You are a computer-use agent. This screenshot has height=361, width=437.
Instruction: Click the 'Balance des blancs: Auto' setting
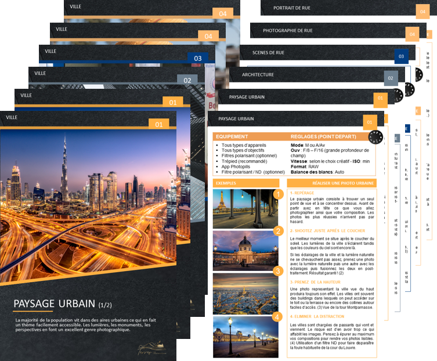317,172
